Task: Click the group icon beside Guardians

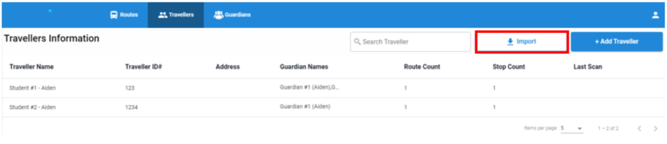Action: (218, 15)
